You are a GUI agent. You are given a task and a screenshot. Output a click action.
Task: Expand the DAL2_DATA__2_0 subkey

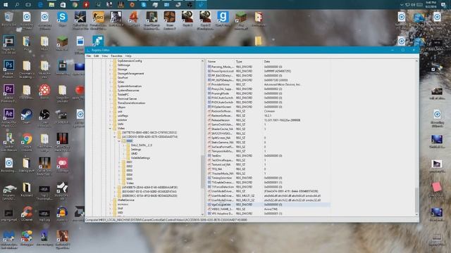pyautogui.click(x=124, y=145)
